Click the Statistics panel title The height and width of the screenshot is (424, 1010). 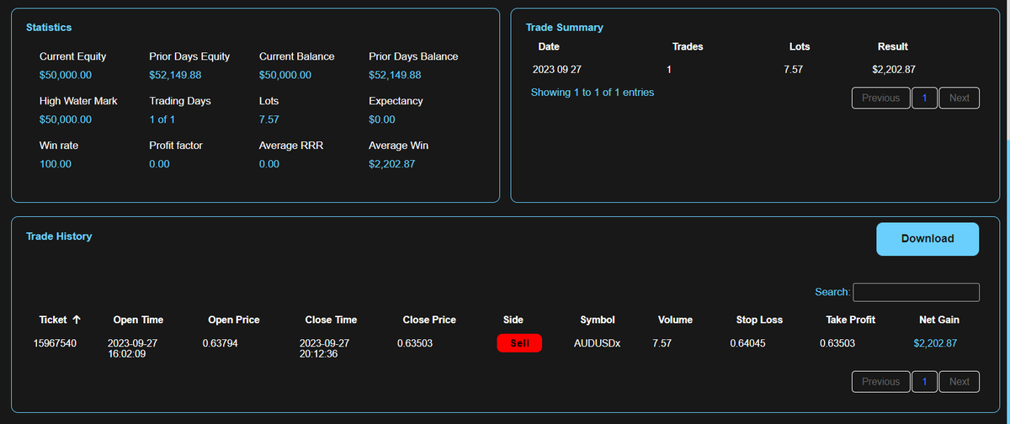coord(49,27)
